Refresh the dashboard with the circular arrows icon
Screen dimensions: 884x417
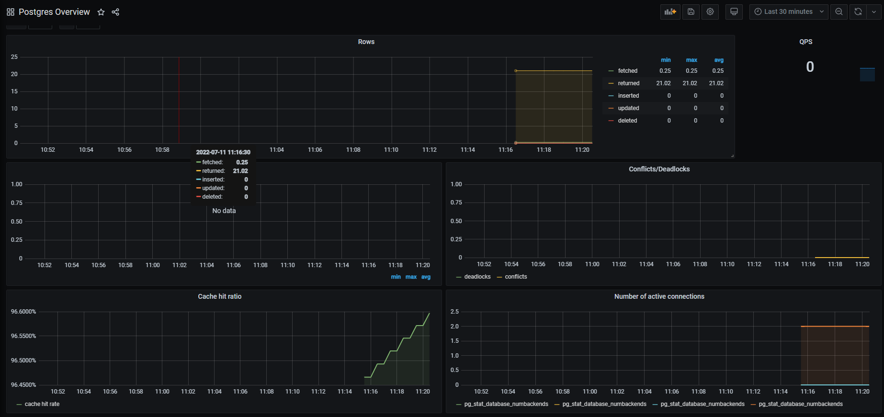coord(858,12)
